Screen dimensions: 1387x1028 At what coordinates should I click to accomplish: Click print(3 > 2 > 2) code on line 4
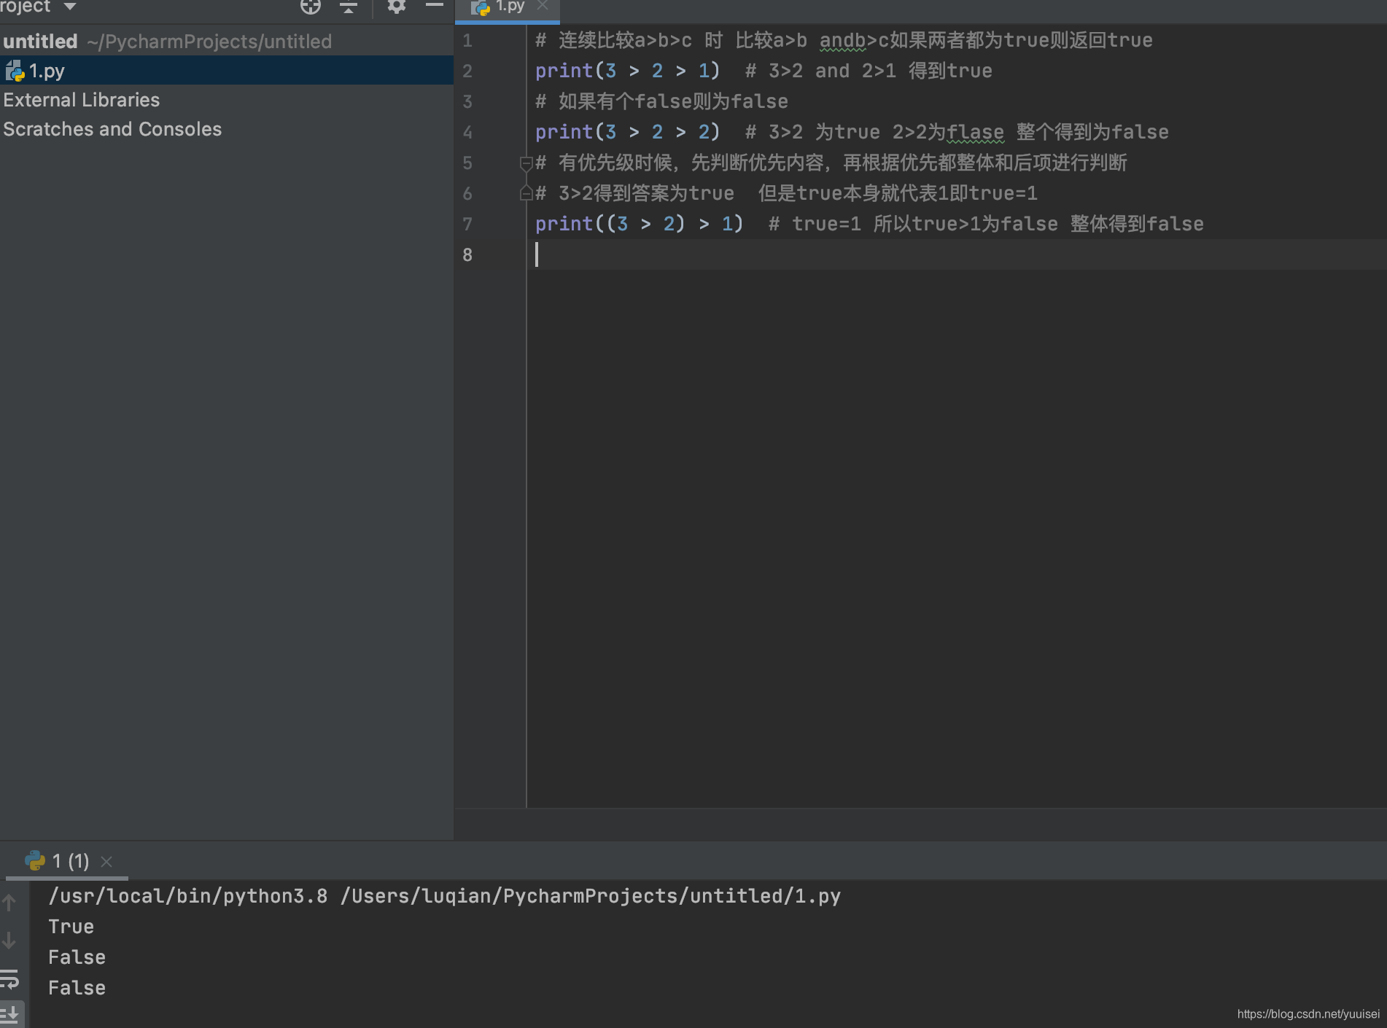(628, 132)
